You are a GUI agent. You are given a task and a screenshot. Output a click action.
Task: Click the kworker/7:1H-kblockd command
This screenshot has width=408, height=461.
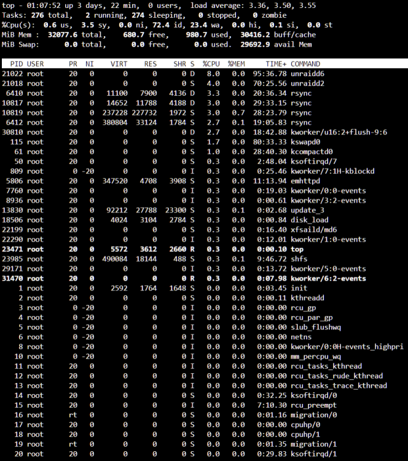pyautogui.click(x=333, y=171)
